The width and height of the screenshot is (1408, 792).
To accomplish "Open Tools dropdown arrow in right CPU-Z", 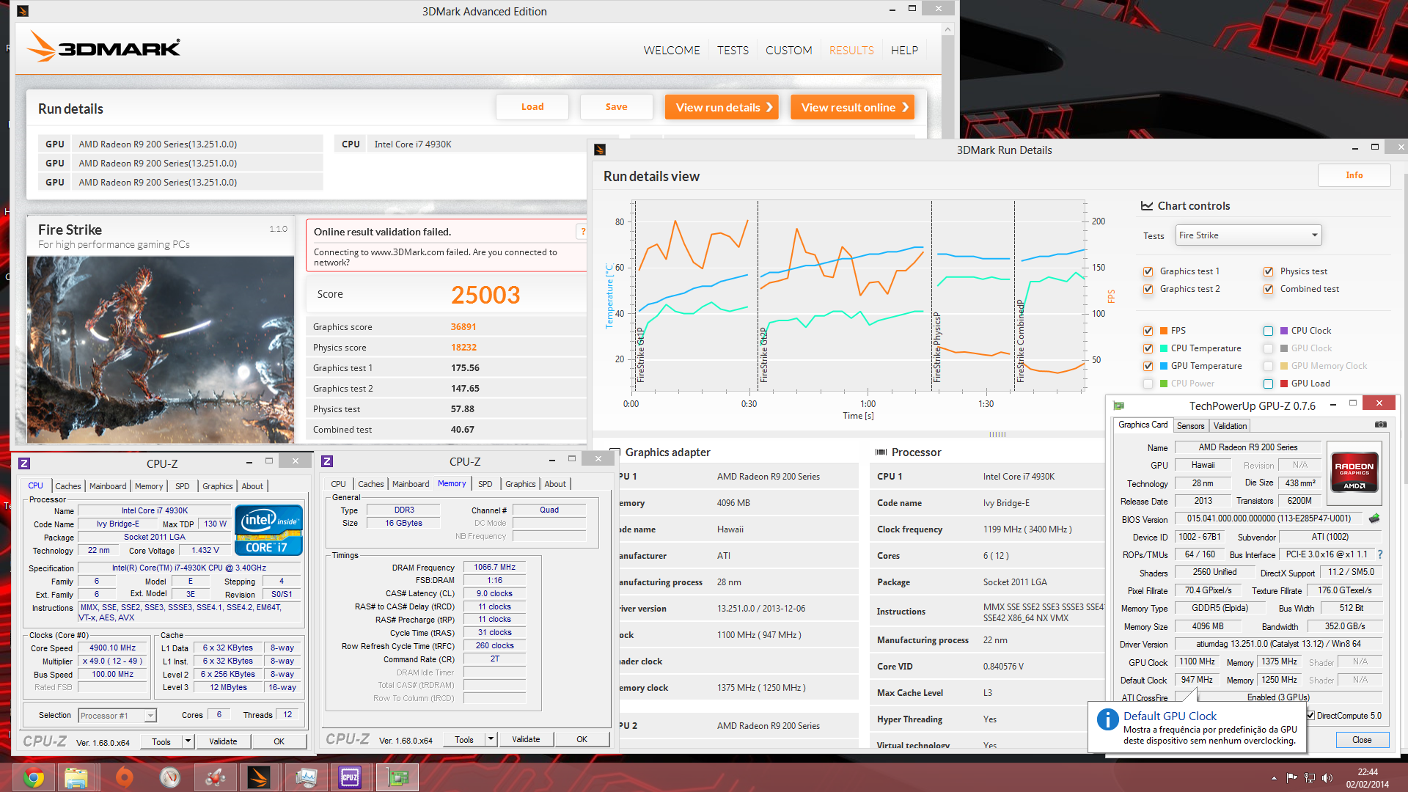I will pyautogui.click(x=491, y=739).
